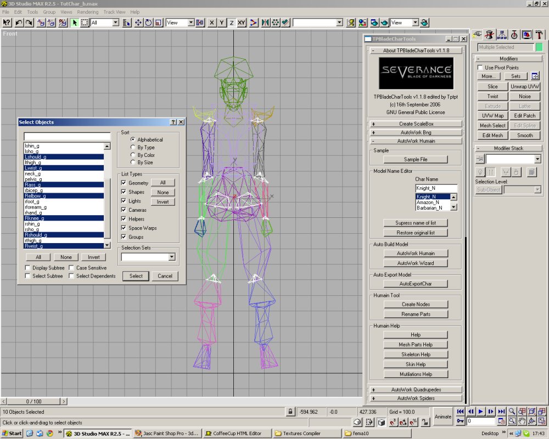Screen dimensions: 549x439
Task: Select the Alphabetical sort option
Action: pyautogui.click(x=133, y=139)
